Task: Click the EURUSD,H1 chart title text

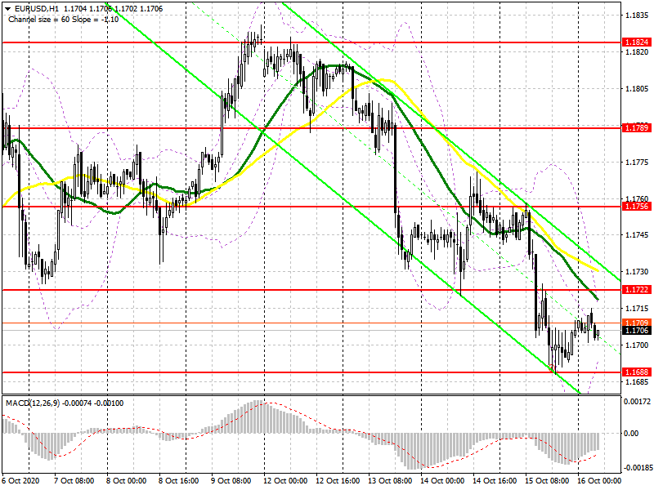Action: (x=37, y=9)
